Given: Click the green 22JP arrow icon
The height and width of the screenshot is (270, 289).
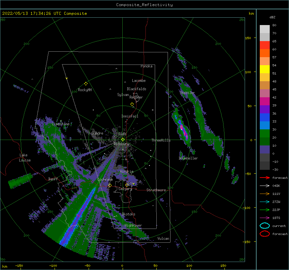Looking at the screenshot, I should tap(265, 210).
